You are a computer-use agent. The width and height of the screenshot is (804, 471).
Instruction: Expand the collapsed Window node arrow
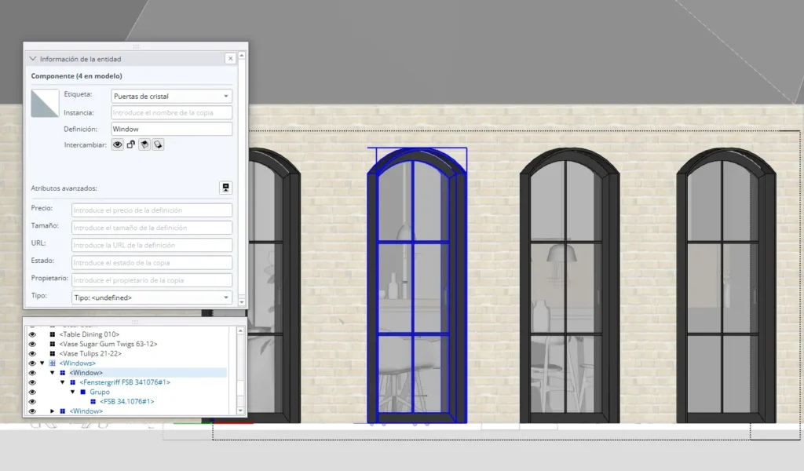[x=53, y=411]
